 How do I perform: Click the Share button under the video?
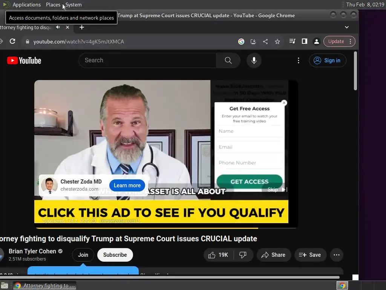click(274, 255)
